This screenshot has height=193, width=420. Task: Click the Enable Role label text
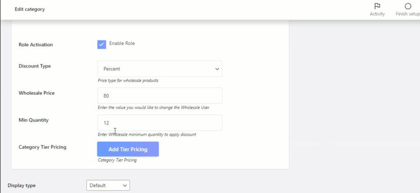click(122, 43)
